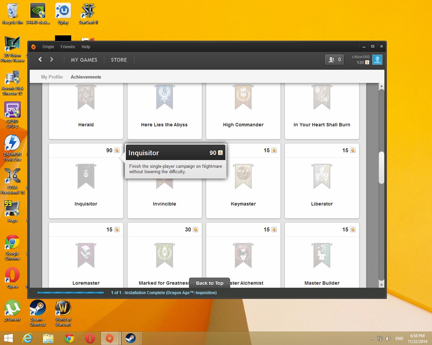This screenshot has height=345, width=432.
Task: Open the Origin logo menu icon
Action: [33, 47]
